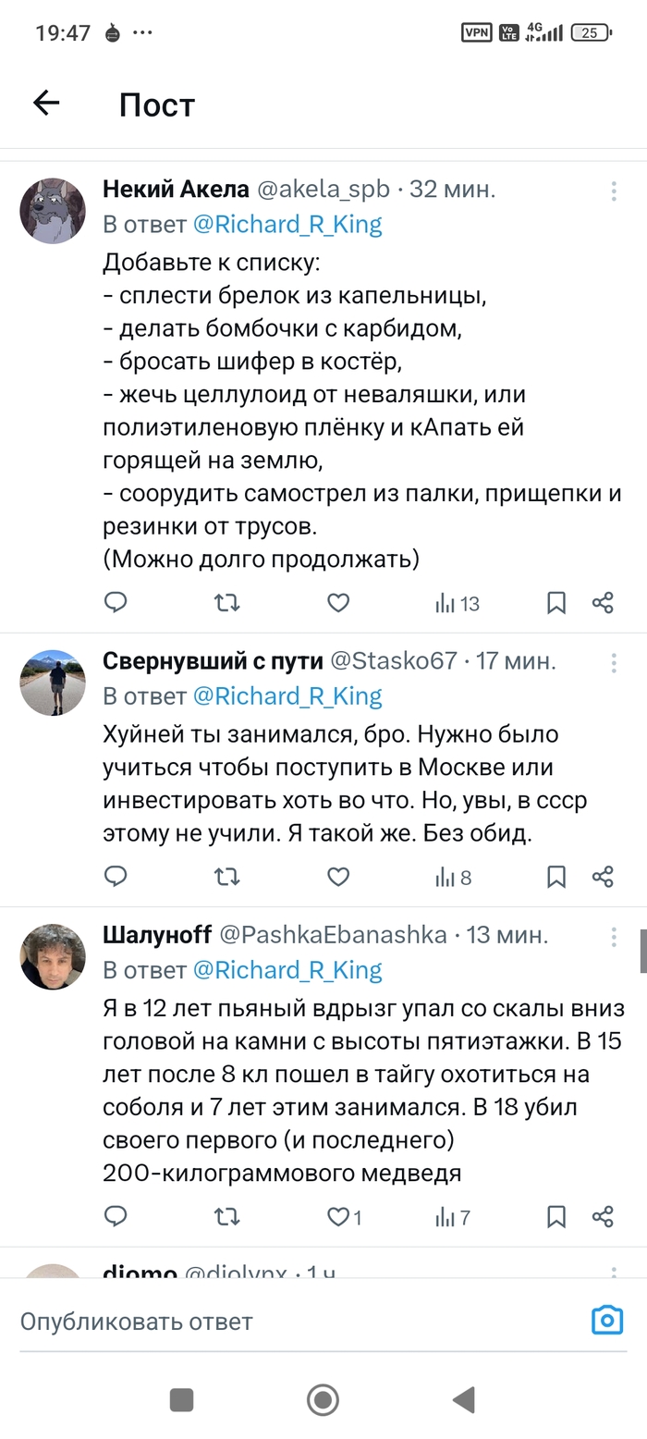Open more options for Шалуноff's reply
Screen dimensions: 647x1439
point(614,937)
